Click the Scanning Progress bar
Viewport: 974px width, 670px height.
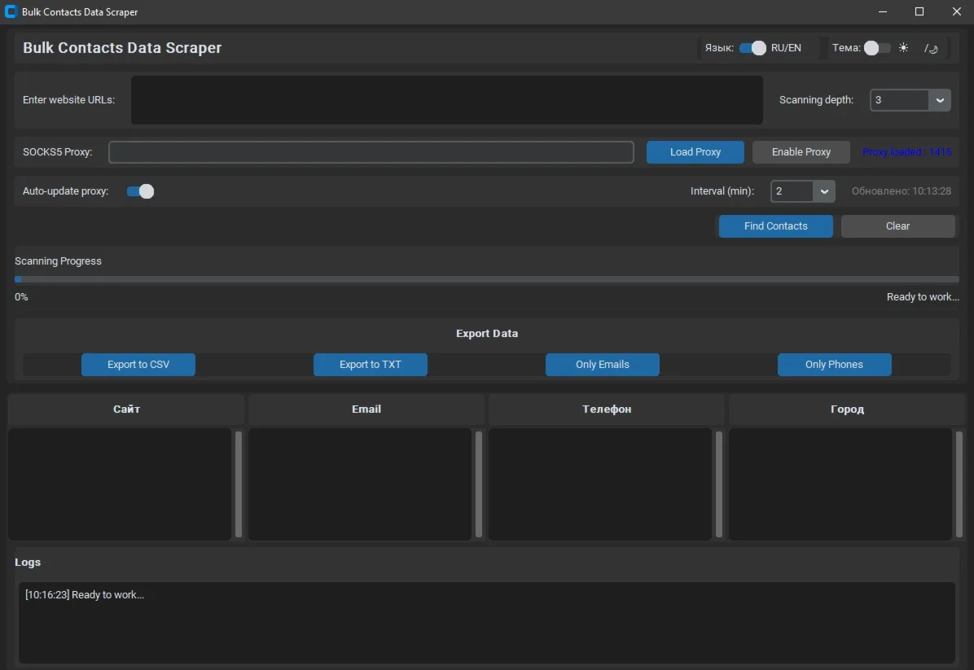click(x=486, y=279)
